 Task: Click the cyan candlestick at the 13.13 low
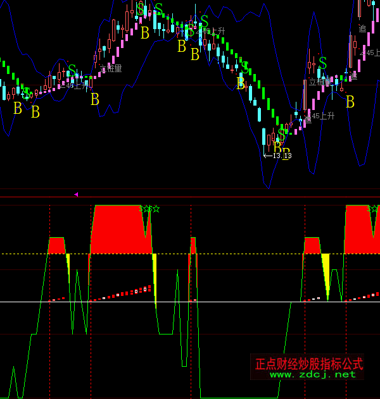[x=264, y=139]
